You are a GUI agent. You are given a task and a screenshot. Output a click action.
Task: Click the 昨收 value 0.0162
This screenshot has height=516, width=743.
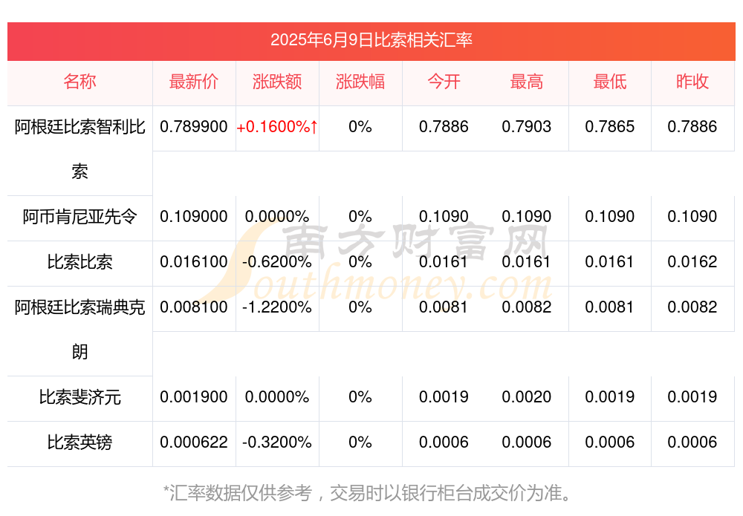pyautogui.click(x=692, y=262)
